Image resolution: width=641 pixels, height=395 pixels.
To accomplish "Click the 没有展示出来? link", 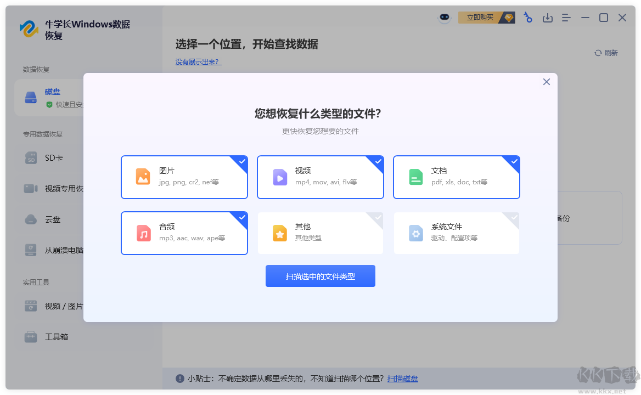I will [x=198, y=61].
